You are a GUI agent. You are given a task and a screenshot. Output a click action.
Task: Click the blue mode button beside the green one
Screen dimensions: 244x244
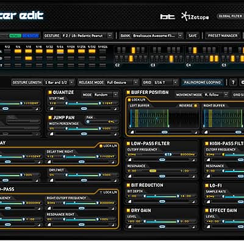click(30, 36)
